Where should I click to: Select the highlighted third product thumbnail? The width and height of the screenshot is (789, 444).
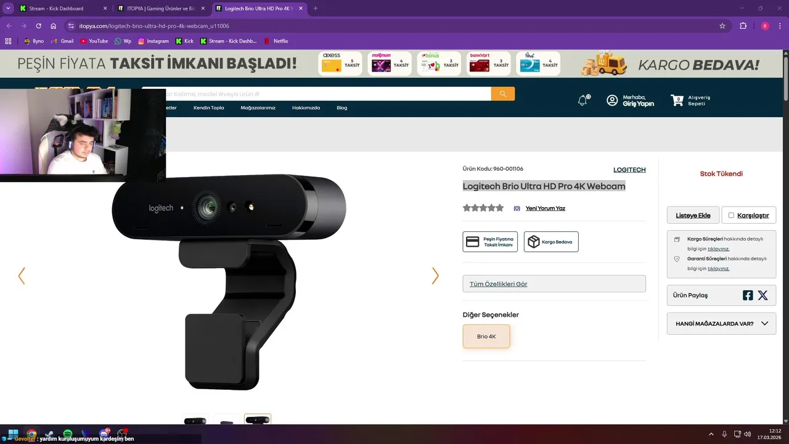point(258,420)
